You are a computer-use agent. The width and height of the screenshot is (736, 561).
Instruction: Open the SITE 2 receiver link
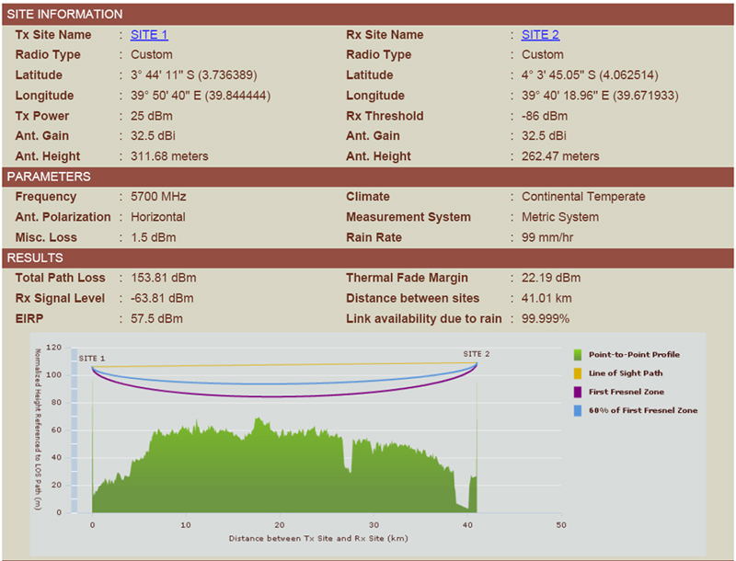(540, 35)
